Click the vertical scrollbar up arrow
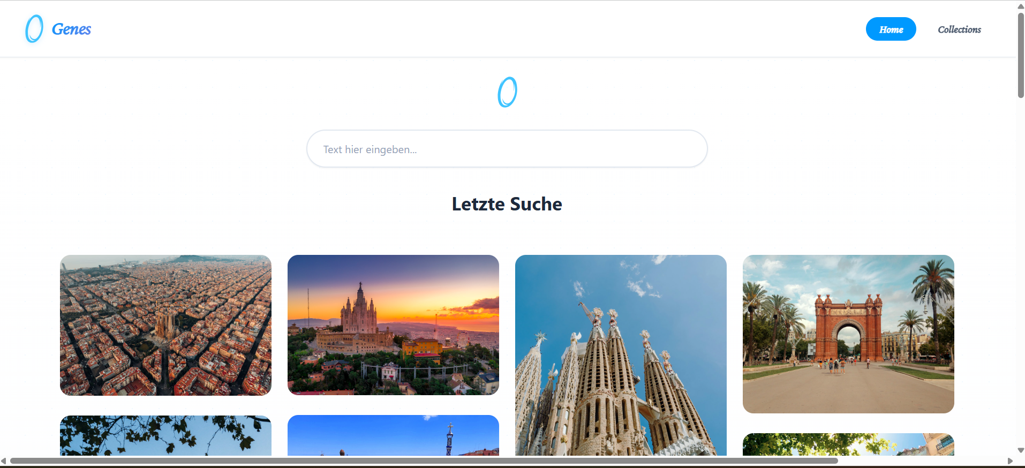Screen dimensions: 1025x468 pyautogui.click(x=1021, y=6)
